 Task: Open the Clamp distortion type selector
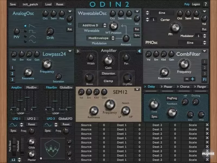108,81
